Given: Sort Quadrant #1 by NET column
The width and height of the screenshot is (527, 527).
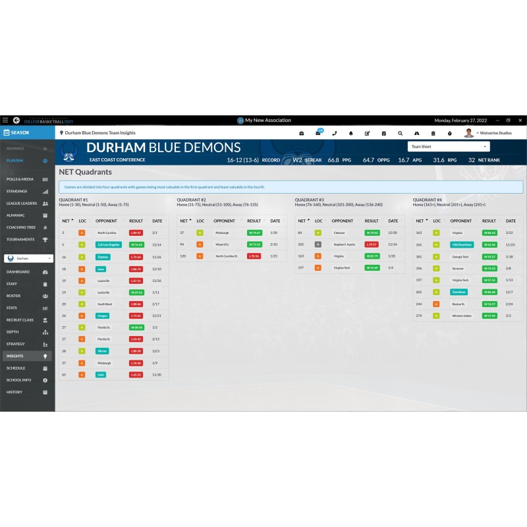Looking at the screenshot, I should [67, 221].
